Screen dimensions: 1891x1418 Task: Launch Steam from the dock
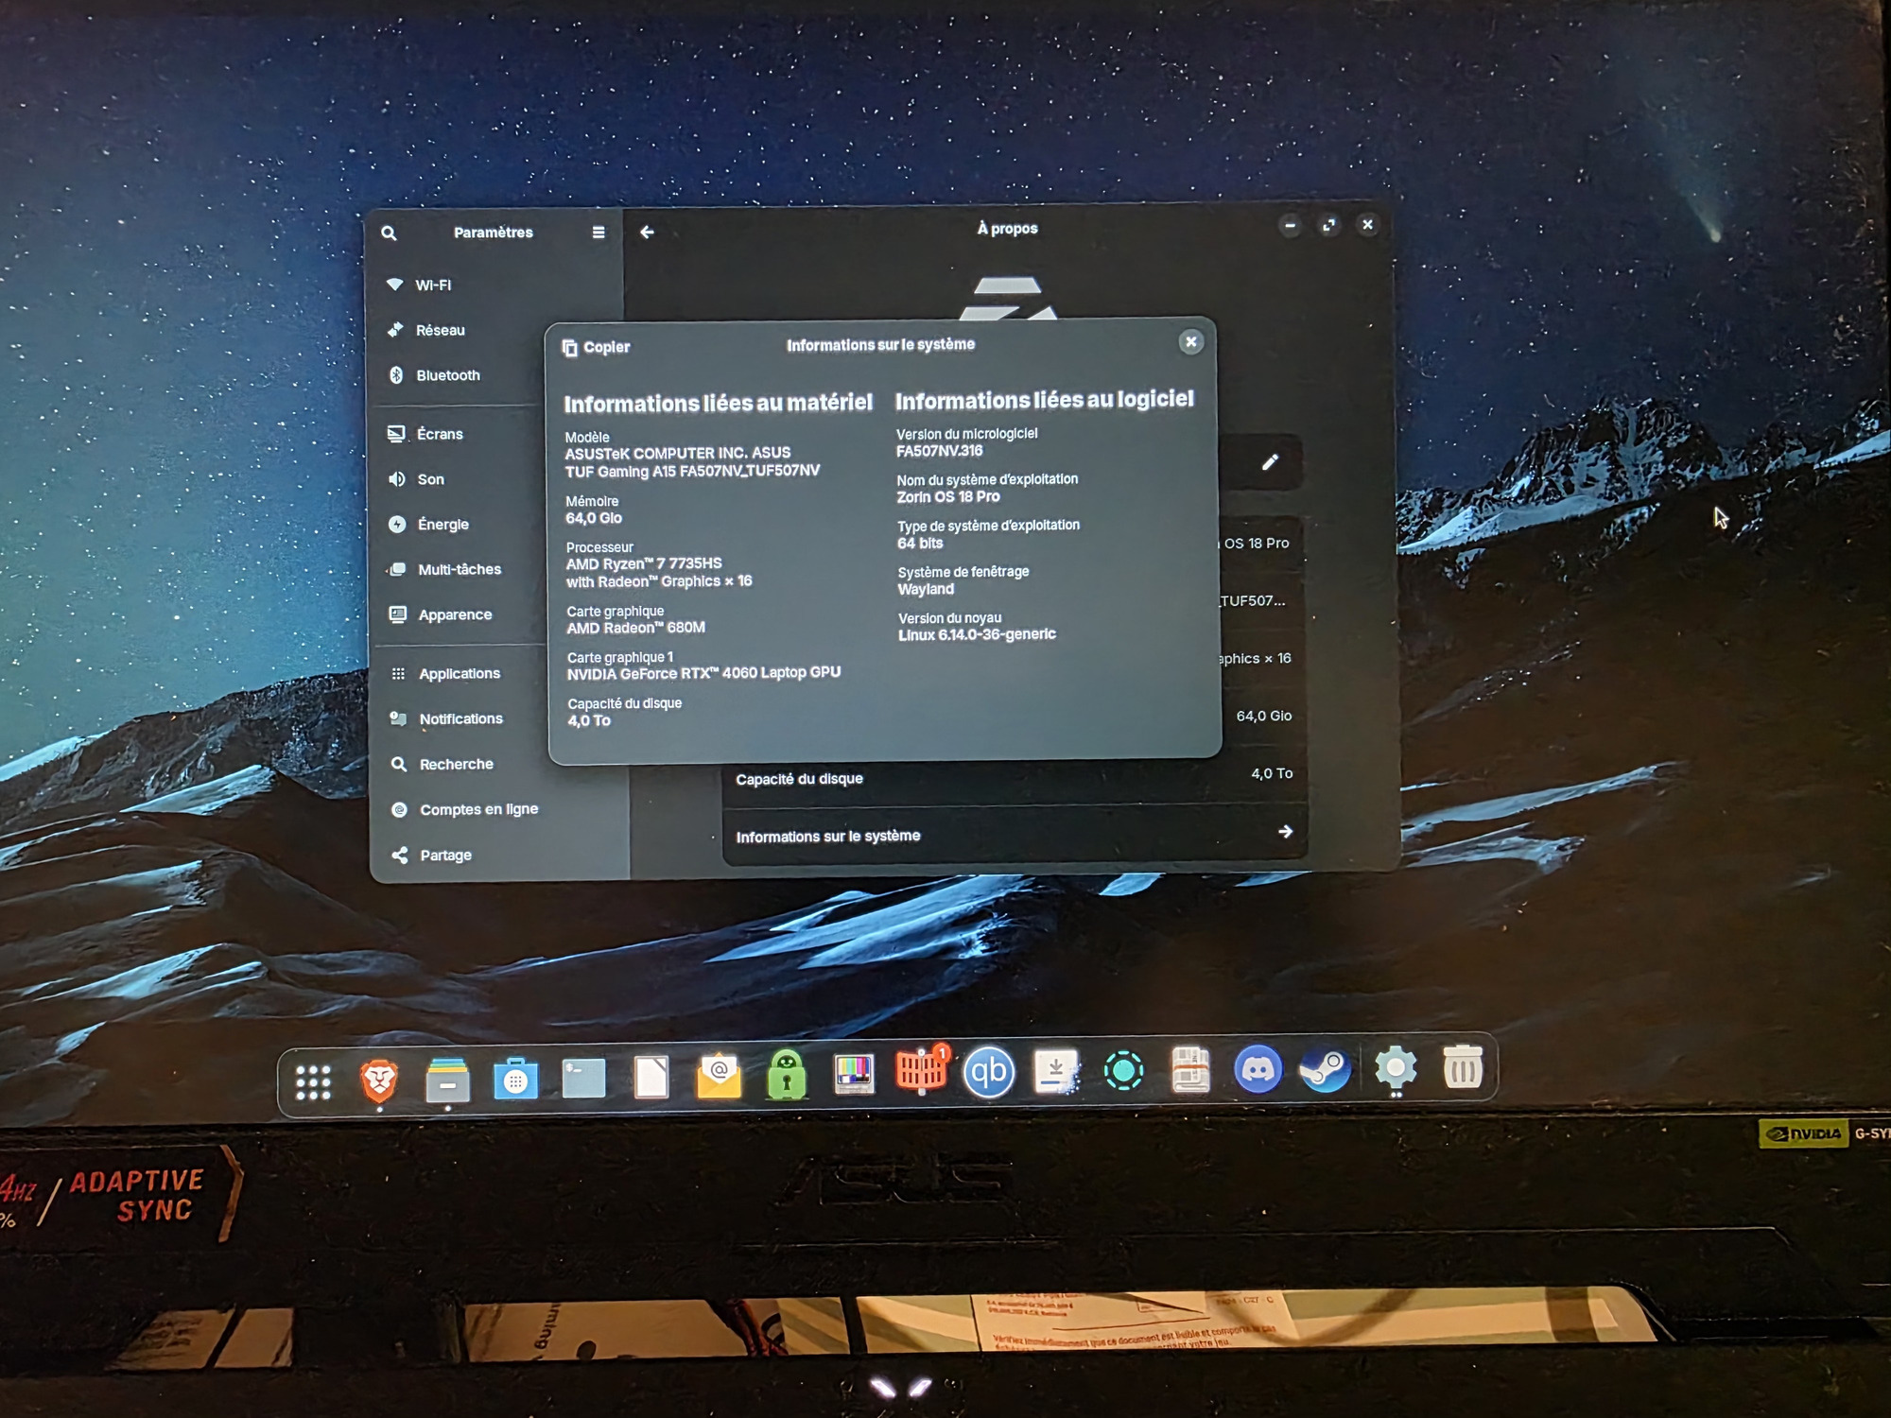click(x=1325, y=1070)
